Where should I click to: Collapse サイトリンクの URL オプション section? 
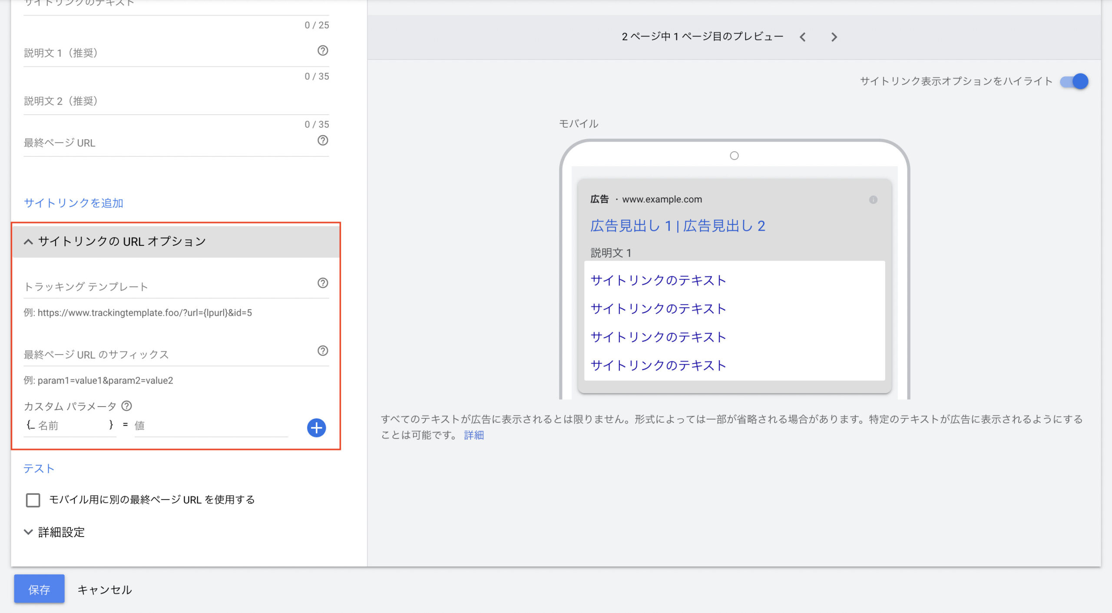29,242
